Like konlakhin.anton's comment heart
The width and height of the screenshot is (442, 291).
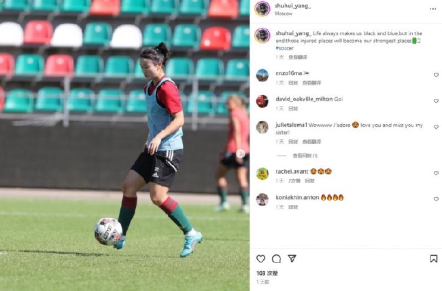pos(436,199)
